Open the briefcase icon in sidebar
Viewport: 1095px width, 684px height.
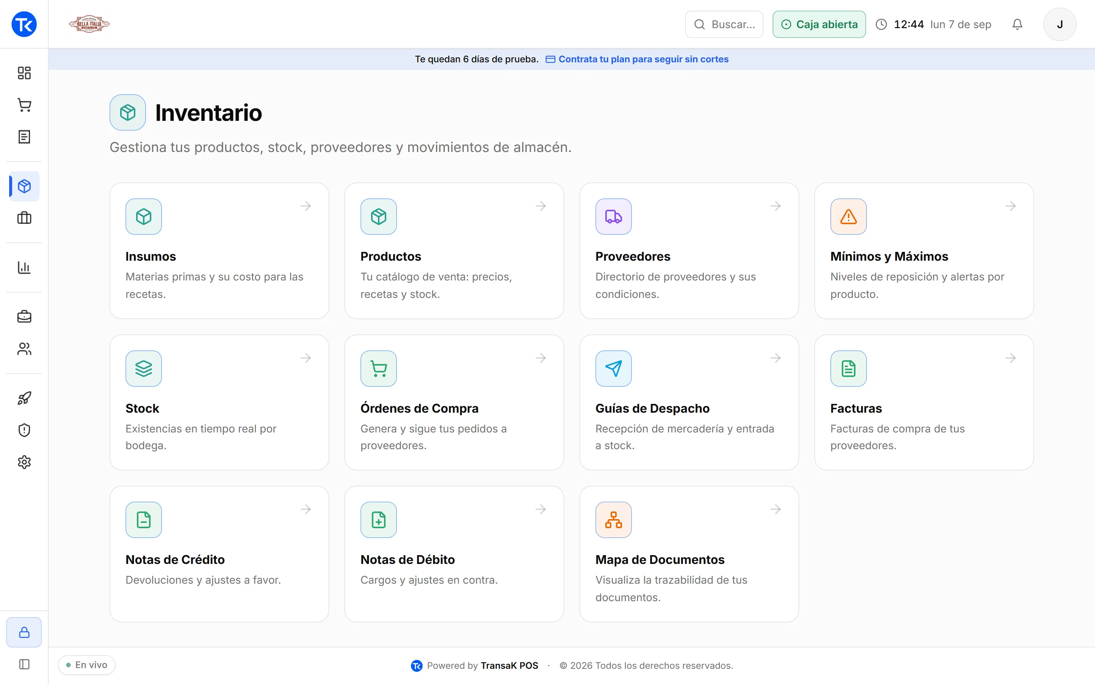24,317
